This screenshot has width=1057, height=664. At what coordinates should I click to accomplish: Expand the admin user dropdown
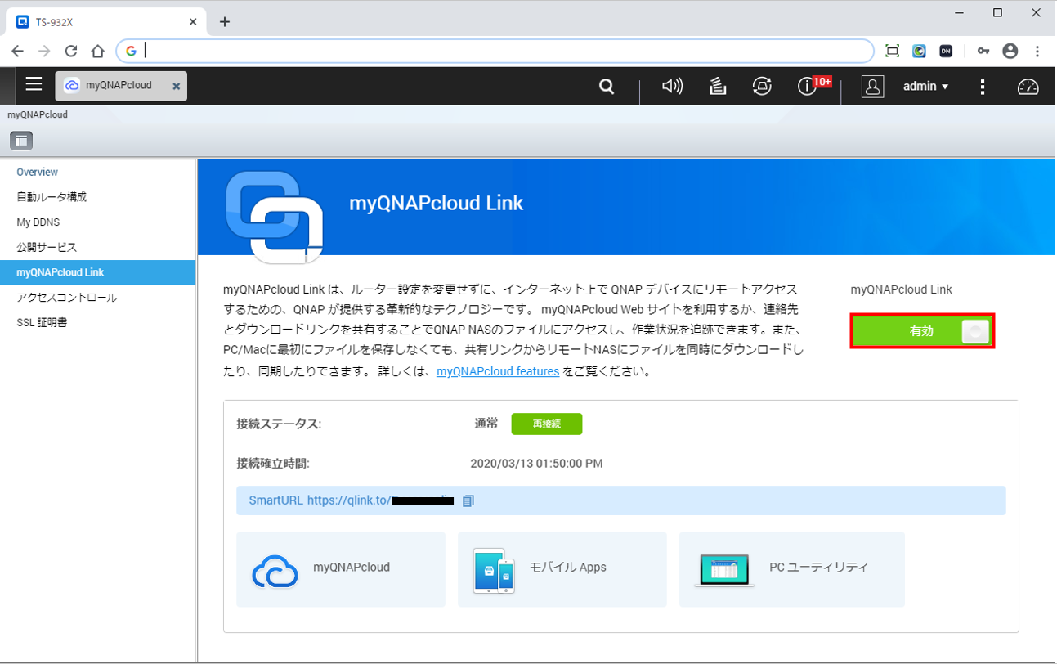(x=925, y=87)
